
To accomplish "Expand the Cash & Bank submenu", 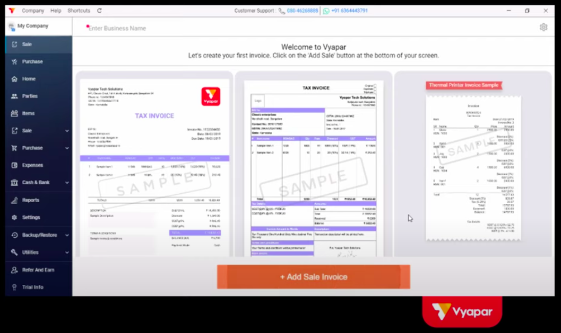I will pyautogui.click(x=67, y=183).
